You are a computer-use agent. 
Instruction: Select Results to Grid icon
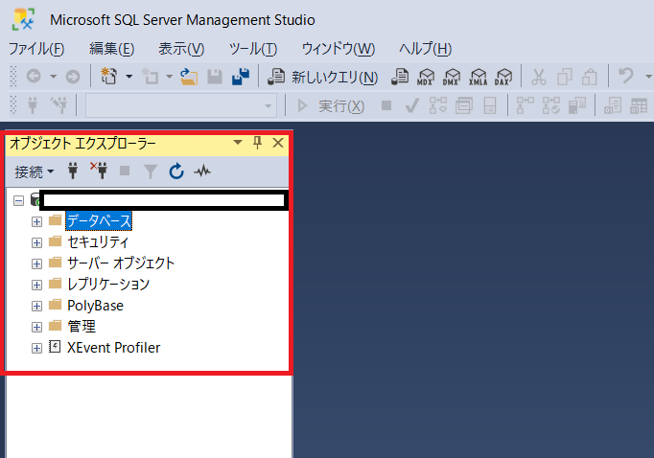[639, 105]
